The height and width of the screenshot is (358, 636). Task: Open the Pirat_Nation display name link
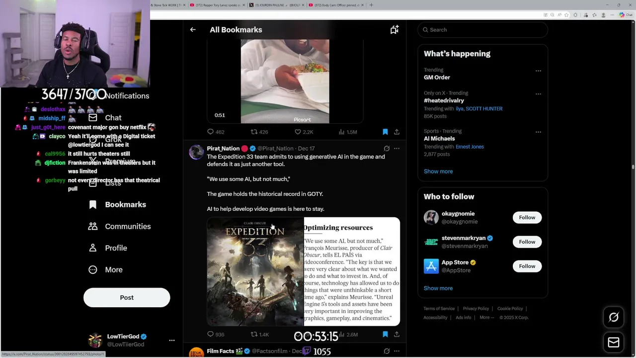pos(223,148)
